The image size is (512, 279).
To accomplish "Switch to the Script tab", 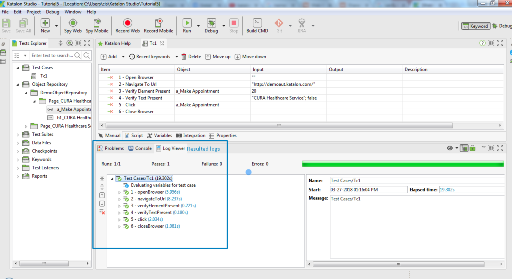I will [134, 136].
